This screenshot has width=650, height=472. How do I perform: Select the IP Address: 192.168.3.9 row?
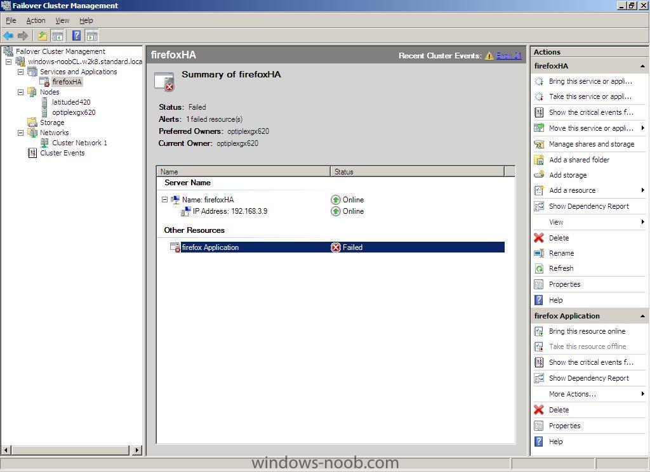pyautogui.click(x=230, y=211)
